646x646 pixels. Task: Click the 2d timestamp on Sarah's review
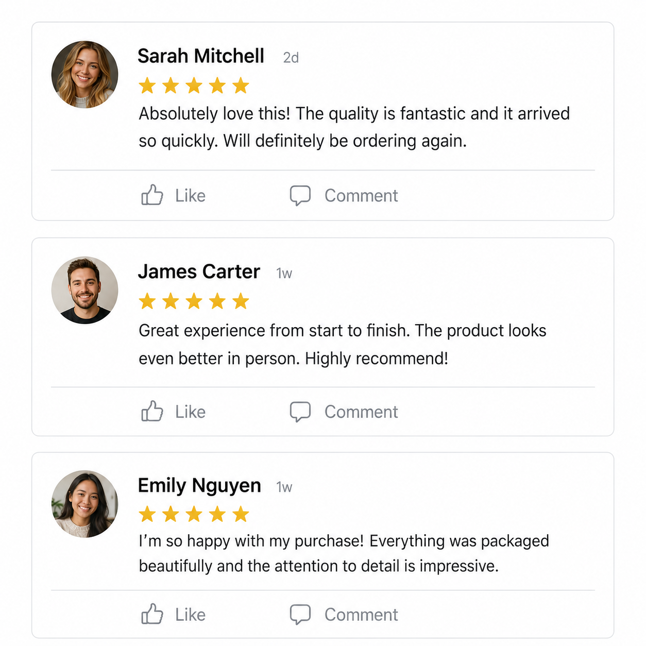[291, 58]
